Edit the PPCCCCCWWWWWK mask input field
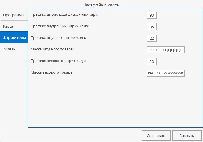 (x=165, y=73)
